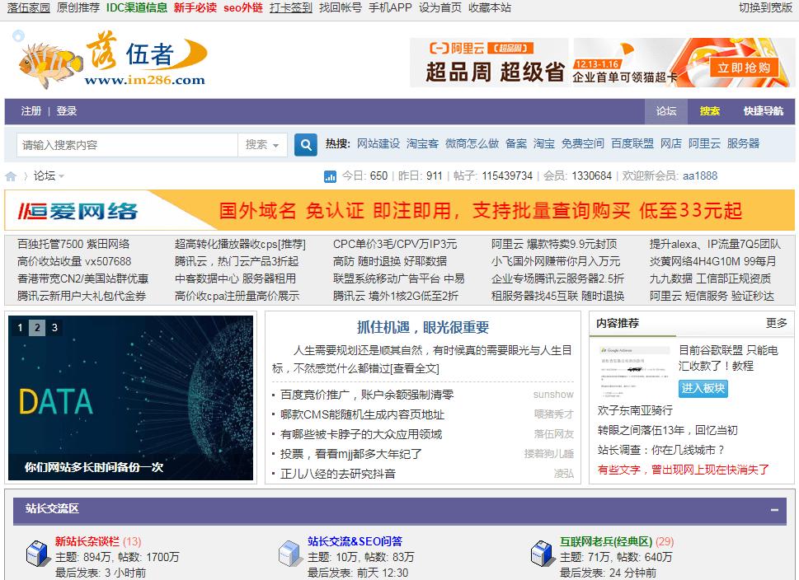Open post 正儿八经的去研究抖音

click(338, 474)
